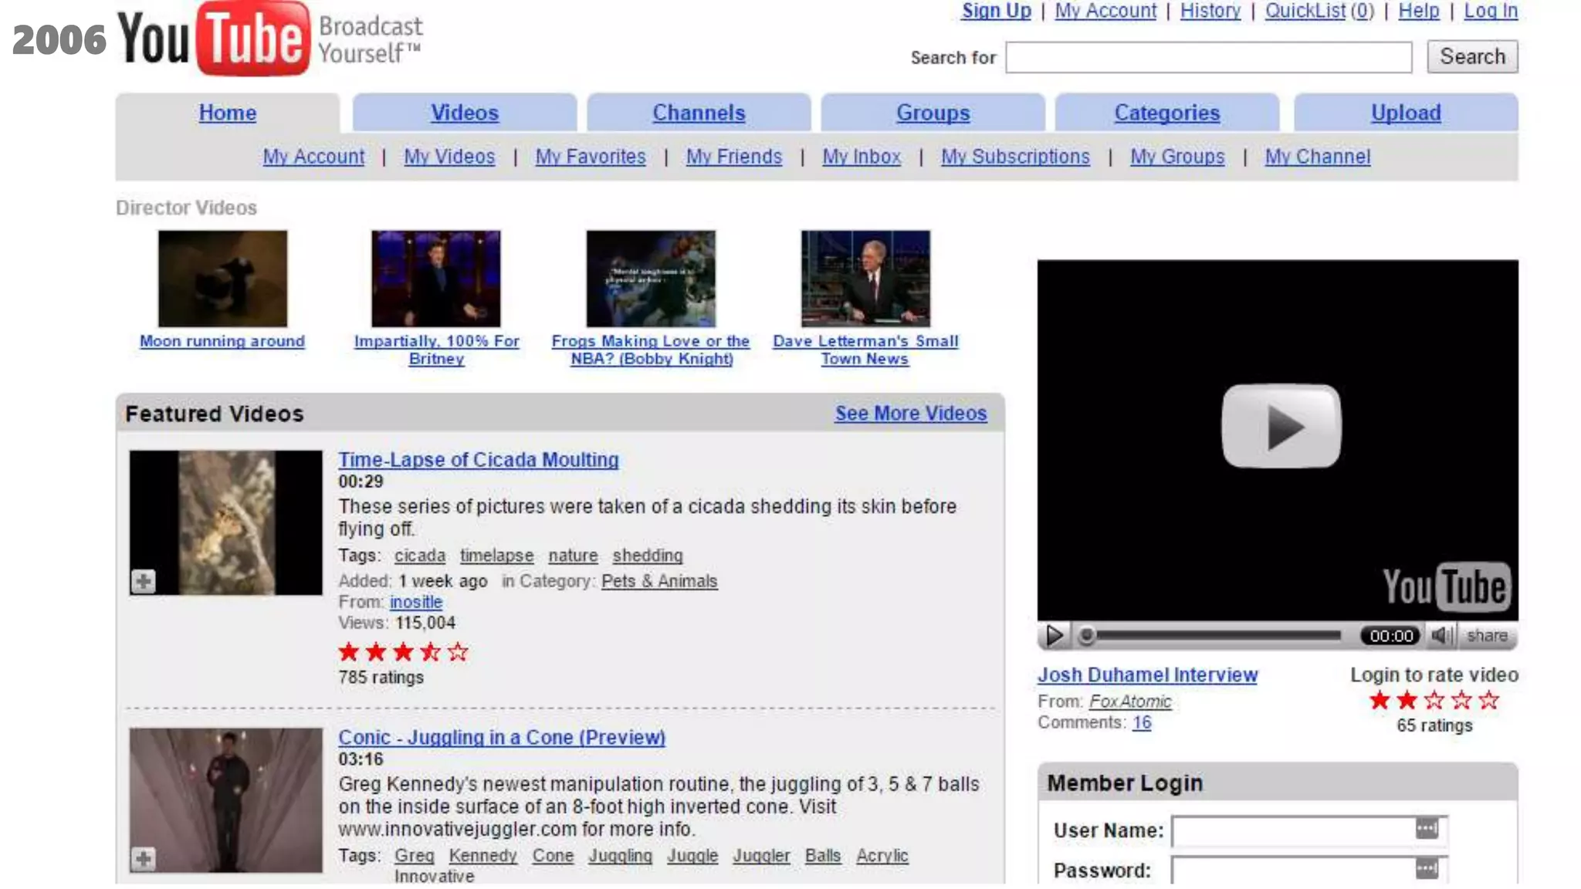The height and width of the screenshot is (889, 1581).
Task: Switch to the Videos tab
Action: pyautogui.click(x=465, y=113)
